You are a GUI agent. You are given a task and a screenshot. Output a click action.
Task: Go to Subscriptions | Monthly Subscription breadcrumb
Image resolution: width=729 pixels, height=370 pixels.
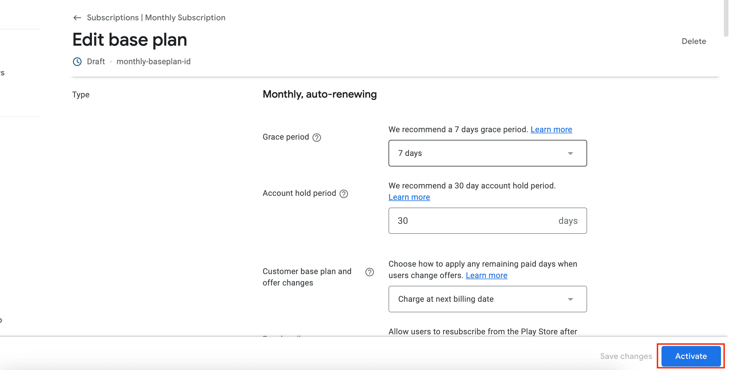(x=156, y=18)
